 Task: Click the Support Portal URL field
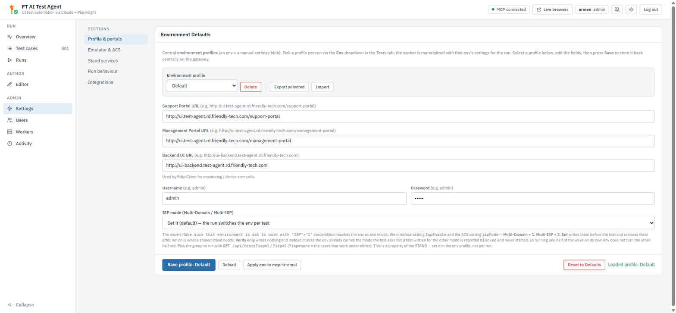point(408,116)
